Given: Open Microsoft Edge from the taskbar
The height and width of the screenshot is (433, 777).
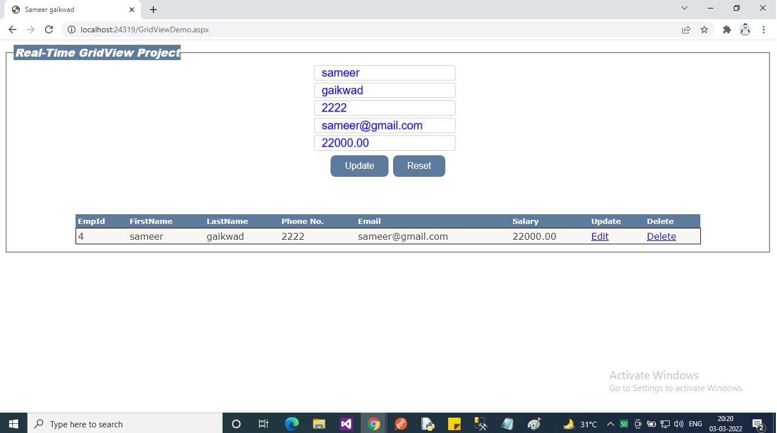Looking at the screenshot, I should pos(291,423).
